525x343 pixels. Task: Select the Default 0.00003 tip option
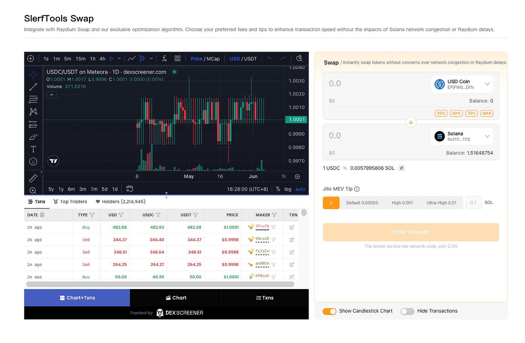(x=362, y=203)
